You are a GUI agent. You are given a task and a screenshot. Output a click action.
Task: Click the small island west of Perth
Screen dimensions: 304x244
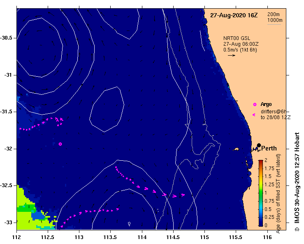237,149
